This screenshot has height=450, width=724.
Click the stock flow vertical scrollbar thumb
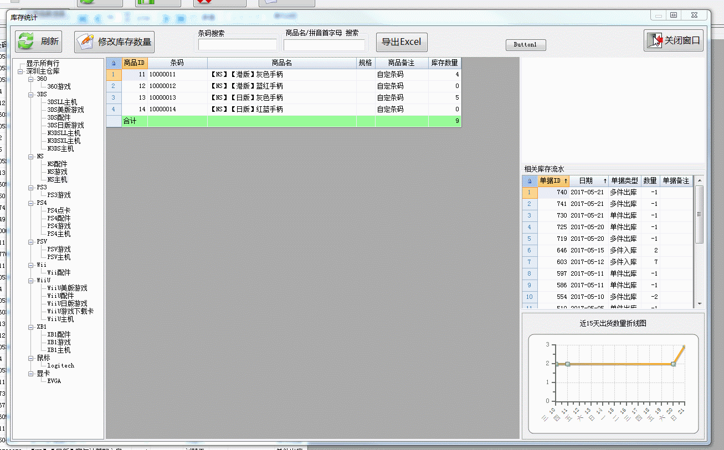(699, 214)
